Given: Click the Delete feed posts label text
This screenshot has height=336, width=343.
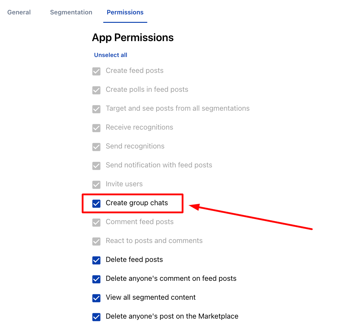Looking at the screenshot, I should [134, 259].
